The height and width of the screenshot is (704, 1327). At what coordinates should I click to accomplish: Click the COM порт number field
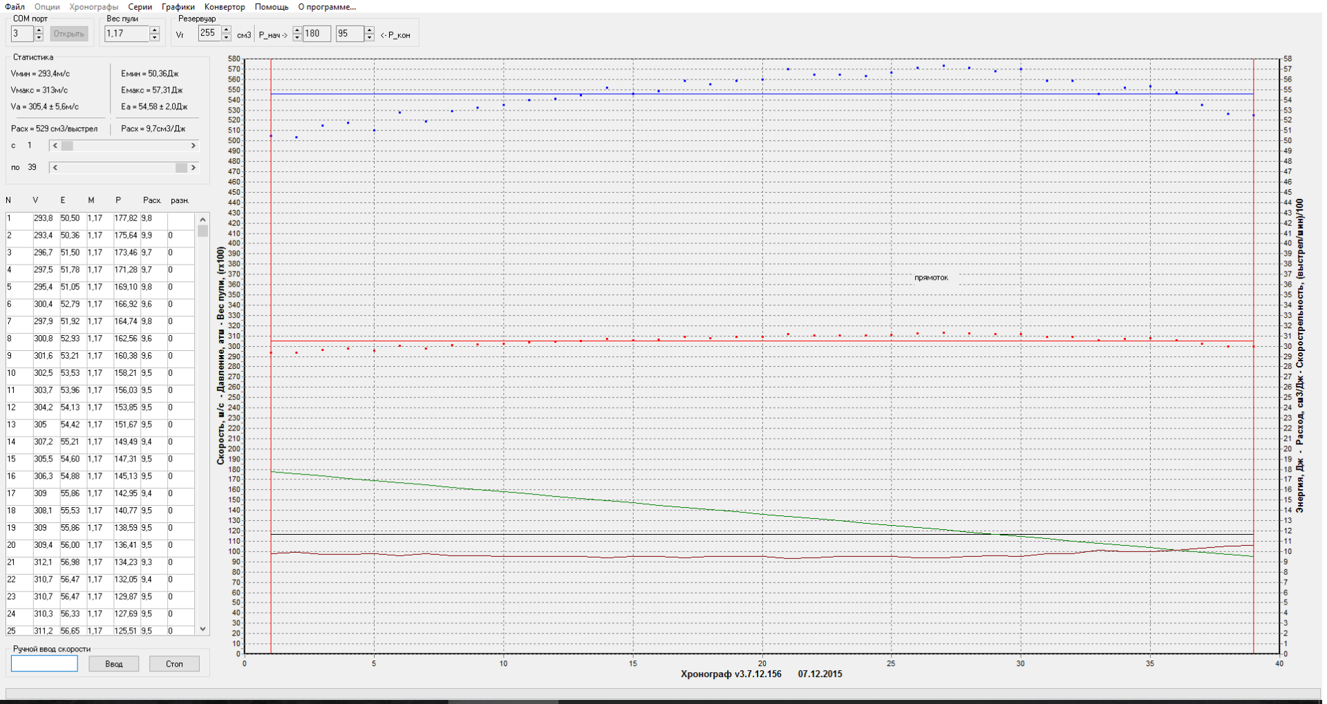coord(22,34)
